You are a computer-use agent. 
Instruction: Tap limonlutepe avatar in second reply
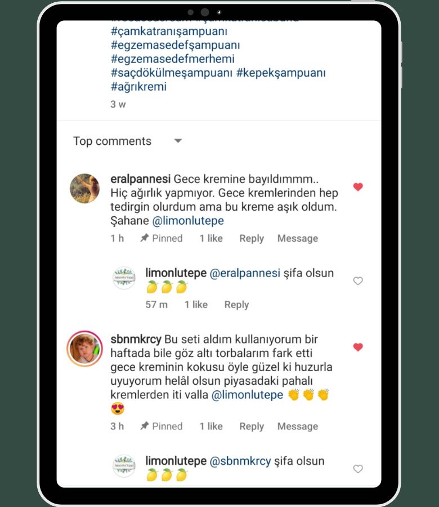point(124,466)
